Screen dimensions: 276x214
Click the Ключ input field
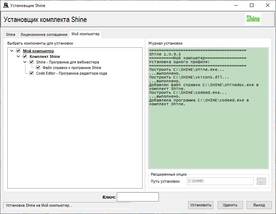click(138, 197)
